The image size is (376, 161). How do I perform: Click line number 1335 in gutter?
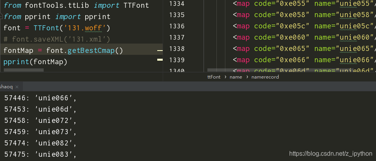tap(177, 15)
